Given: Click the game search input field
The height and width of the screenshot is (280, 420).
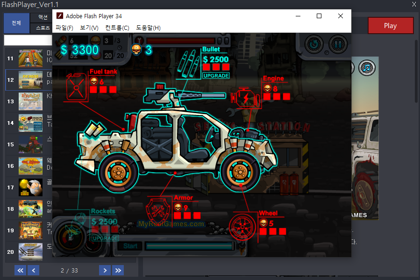Looking at the screenshot, I should [x=28, y=40].
